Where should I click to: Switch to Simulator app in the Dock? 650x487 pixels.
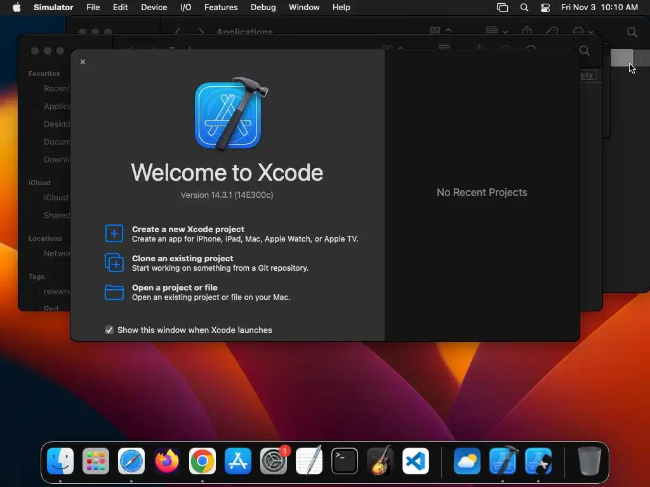coord(538,461)
